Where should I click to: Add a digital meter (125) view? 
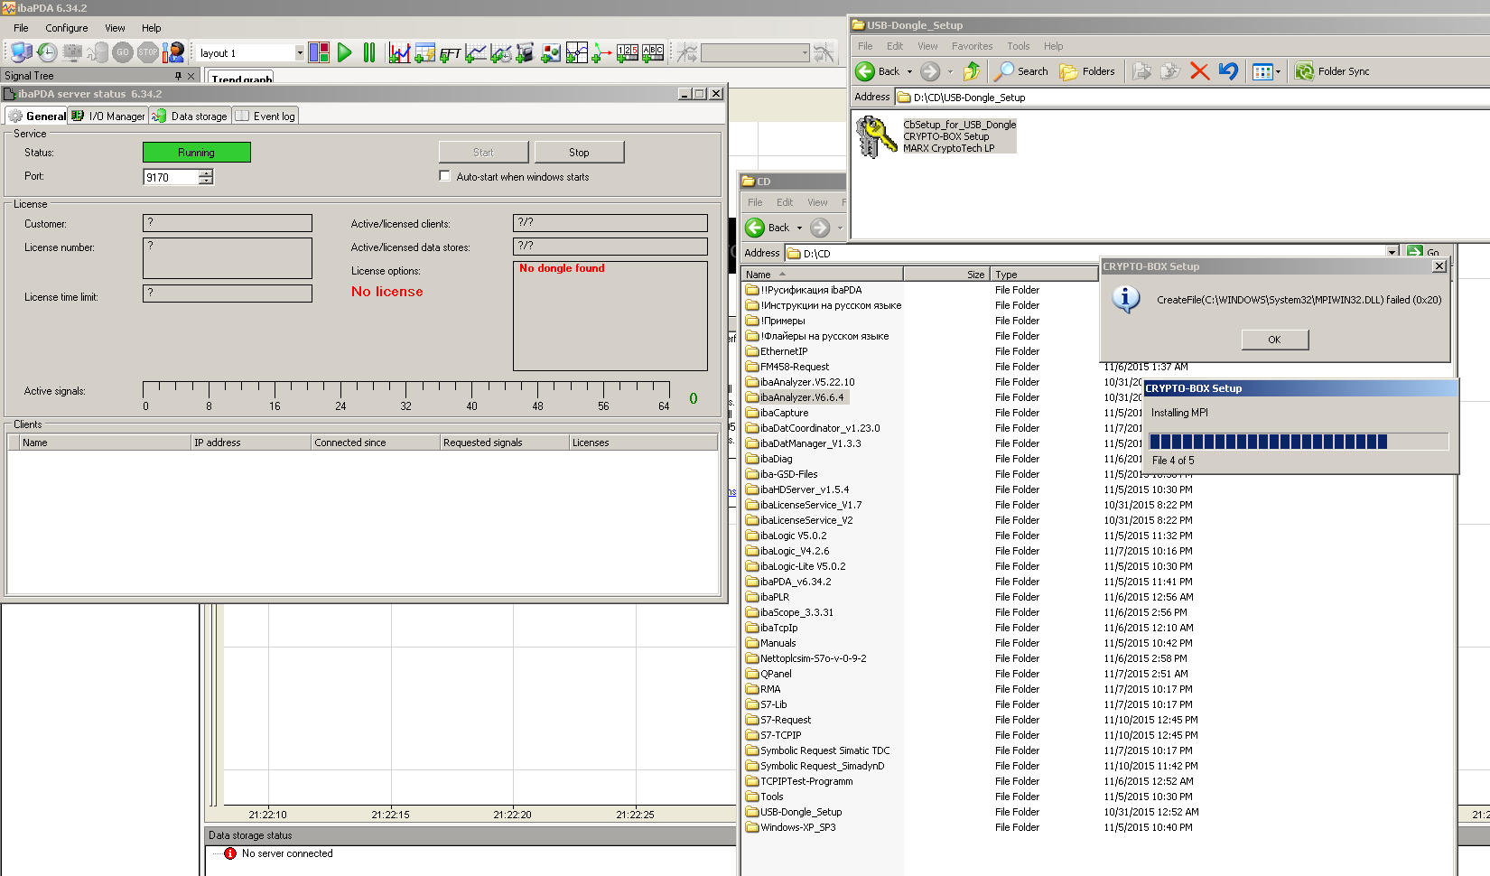(628, 53)
